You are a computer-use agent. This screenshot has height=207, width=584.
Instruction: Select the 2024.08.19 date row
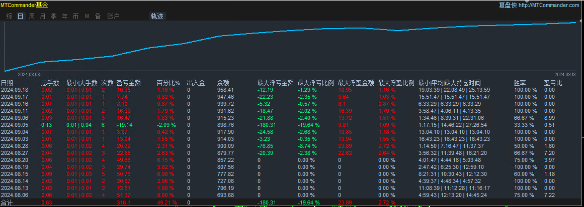click(15, 167)
